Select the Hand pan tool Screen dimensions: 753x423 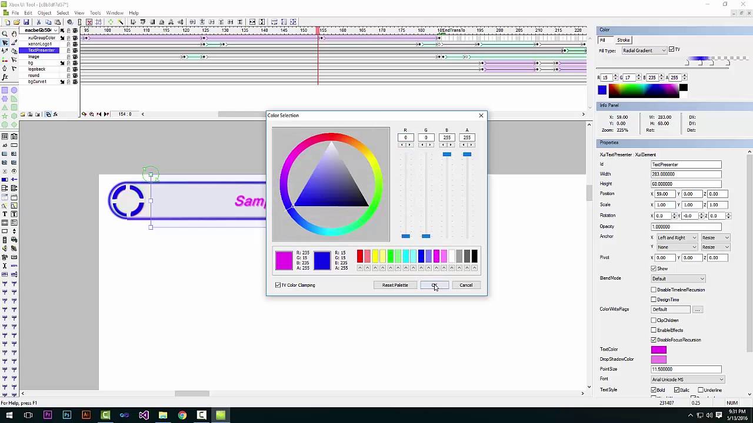tap(14, 34)
